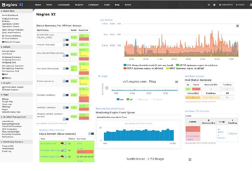Open the Reports menu
The width and height of the screenshot is (252, 171).
point(79,5)
